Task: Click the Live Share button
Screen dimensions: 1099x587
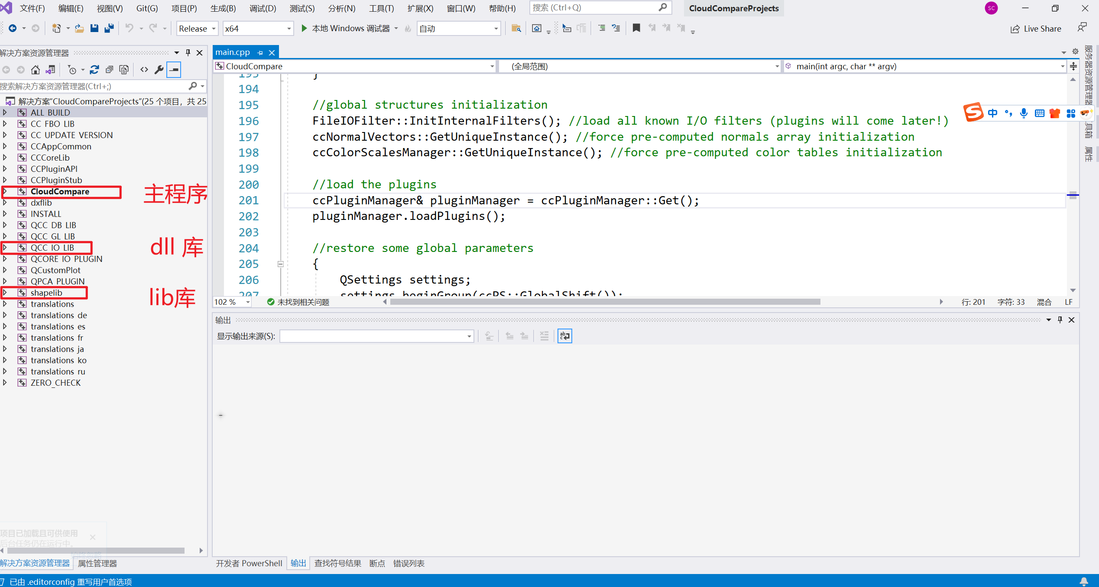Action: tap(1036, 29)
